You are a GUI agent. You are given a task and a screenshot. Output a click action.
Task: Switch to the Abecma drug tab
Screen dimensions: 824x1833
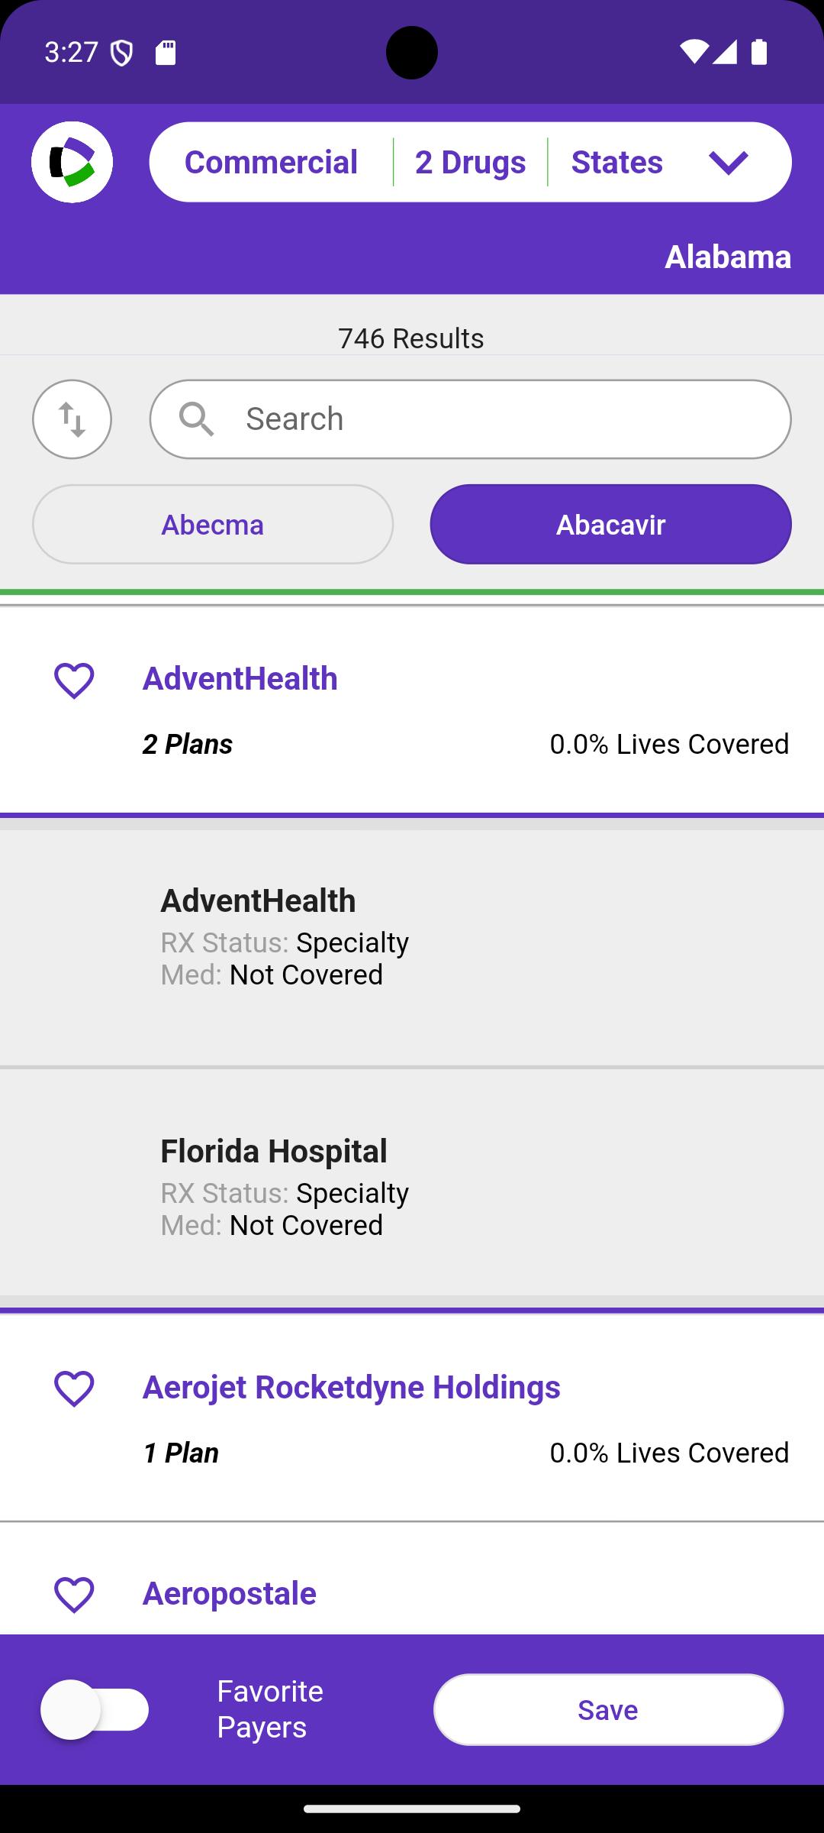pos(213,525)
